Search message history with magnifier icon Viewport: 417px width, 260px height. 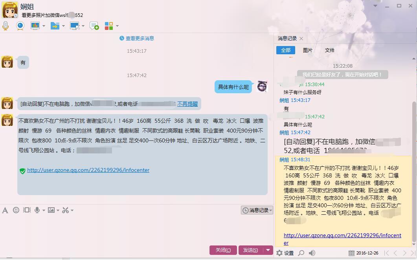tap(301, 253)
